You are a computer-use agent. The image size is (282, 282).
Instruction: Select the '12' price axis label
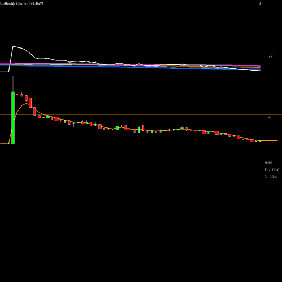click(270, 56)
